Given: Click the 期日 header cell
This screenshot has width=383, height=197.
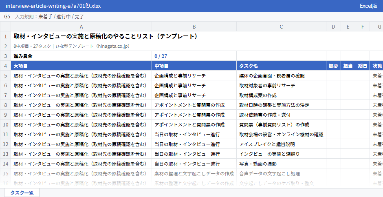Looking at the screenshot, I should point(363,66).
